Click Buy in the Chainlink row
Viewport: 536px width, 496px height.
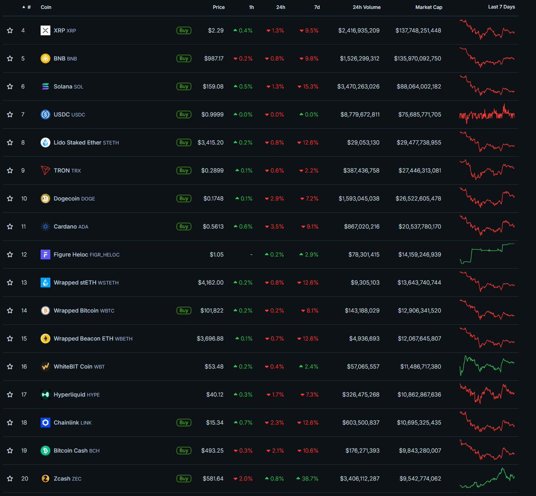tap(184, 423)
